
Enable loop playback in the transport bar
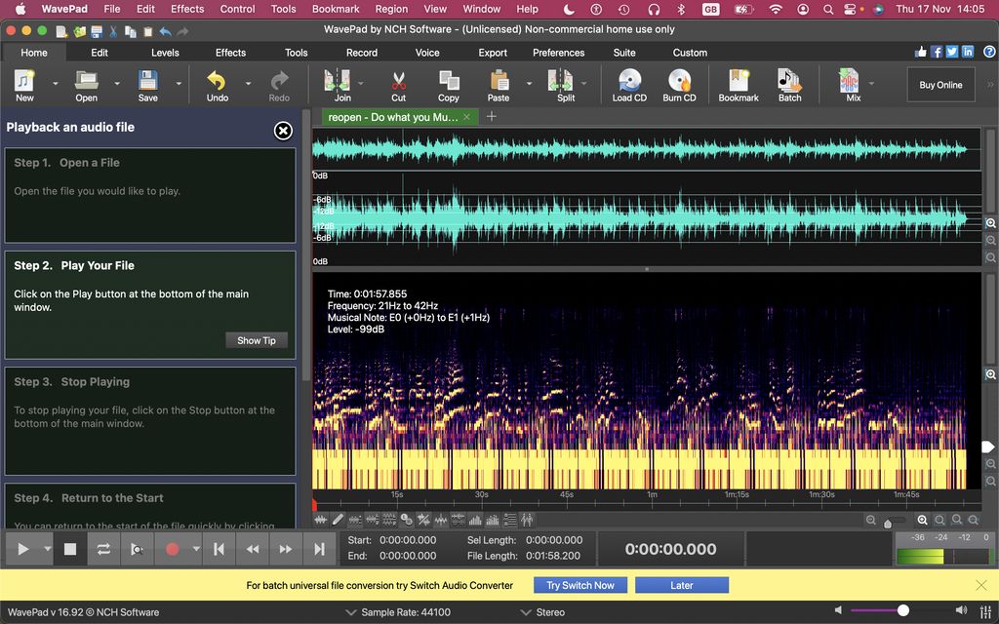(103, 548)
